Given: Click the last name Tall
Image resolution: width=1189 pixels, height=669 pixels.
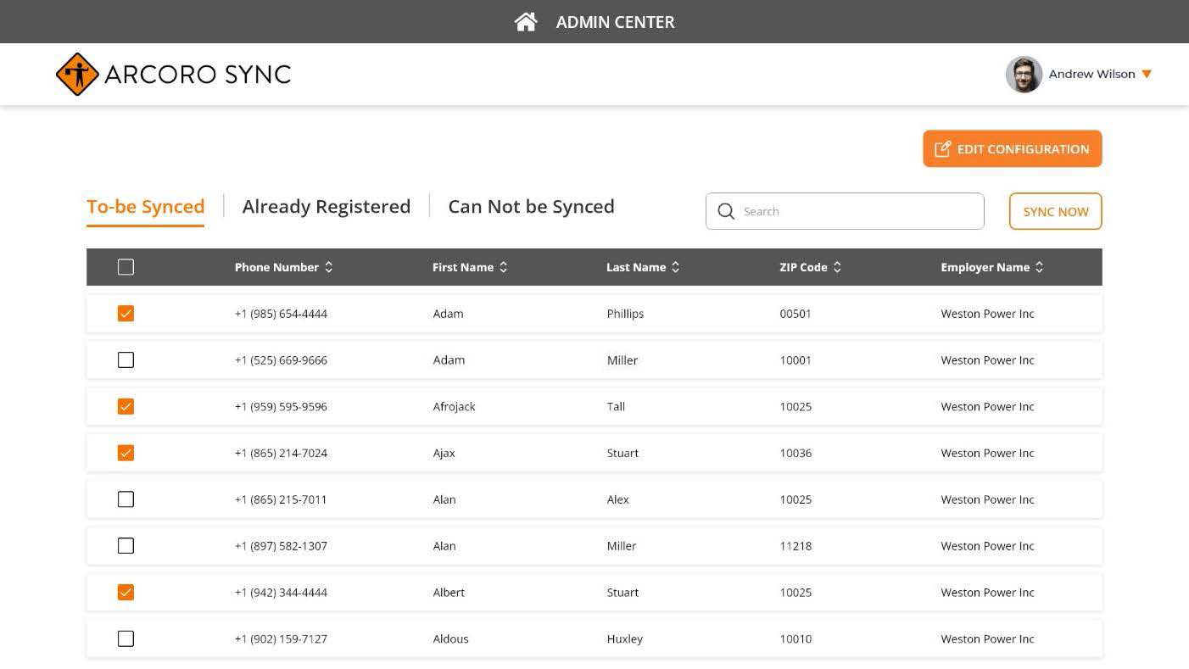Looking at the screenshot, I should click(616, 407).
